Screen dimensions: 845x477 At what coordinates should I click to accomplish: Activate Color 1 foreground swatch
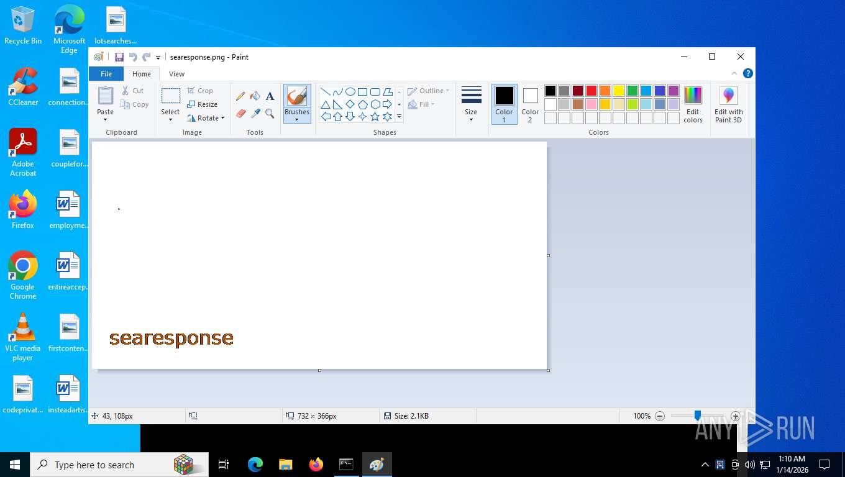coord(505,104)
